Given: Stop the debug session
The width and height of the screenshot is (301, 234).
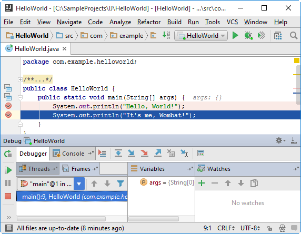Looking at the screenshot, I should (8, 196).
